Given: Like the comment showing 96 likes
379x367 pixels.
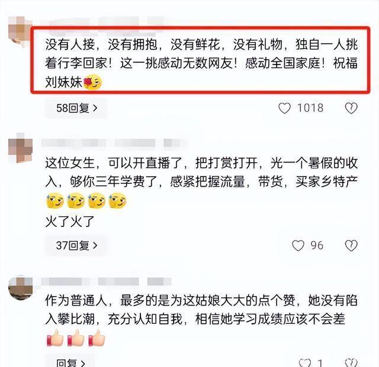Looking at the screenshot, I should (298, 245).
